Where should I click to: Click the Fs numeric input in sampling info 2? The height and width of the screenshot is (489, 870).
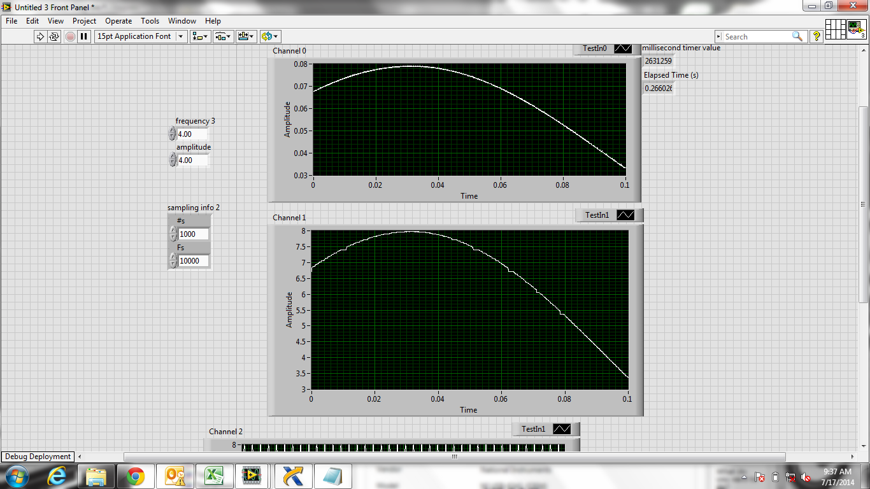click(192, 260)
